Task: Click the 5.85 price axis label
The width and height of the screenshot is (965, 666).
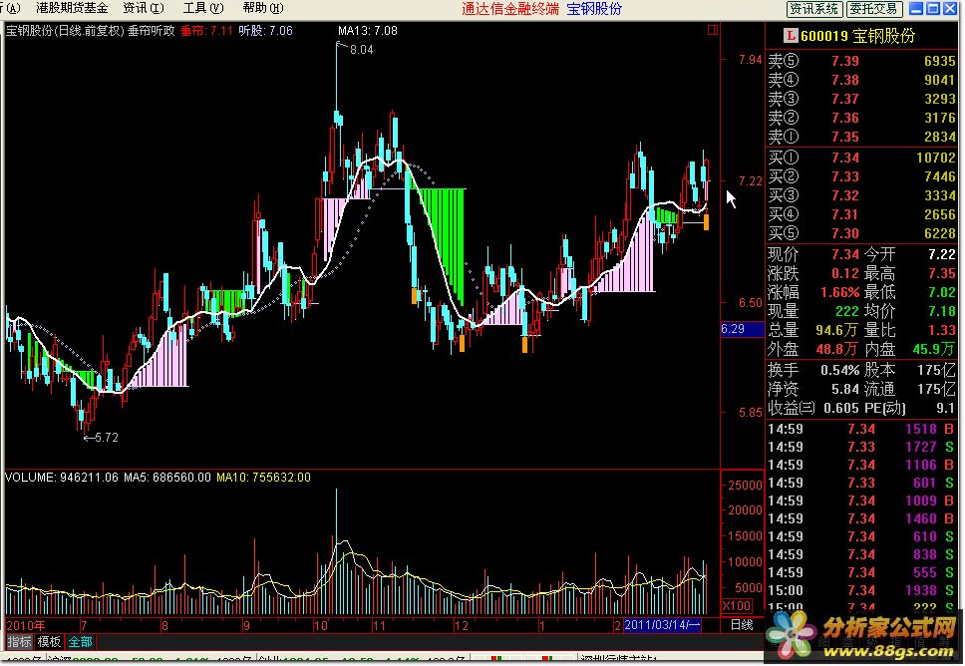Action: (x=751, y=413)
